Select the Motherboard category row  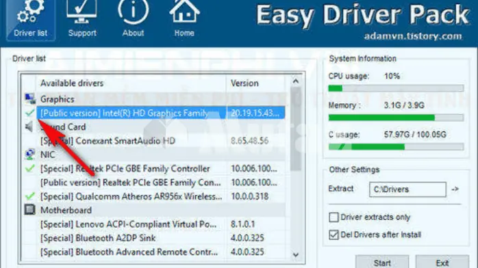pyautogui.click(x=155, y=210)
